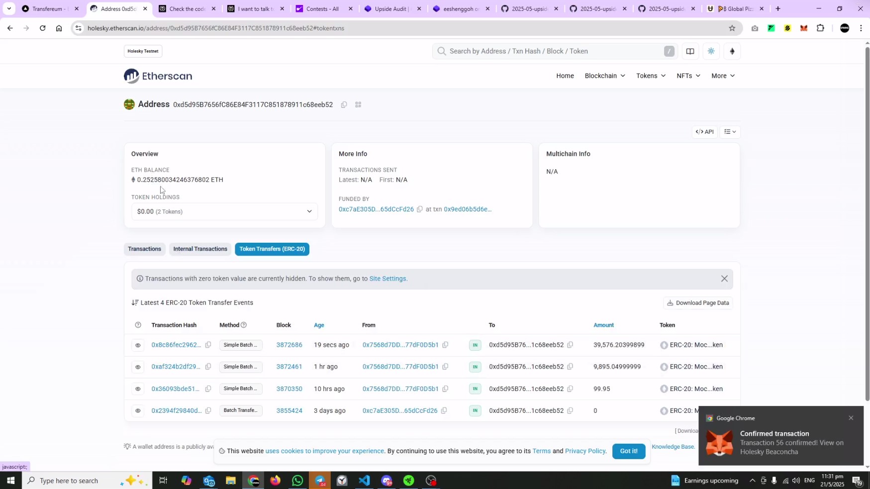Viewport: 870px width, 489px height.
Task: Click the help icon in the table's first column header
Action: 138,325
